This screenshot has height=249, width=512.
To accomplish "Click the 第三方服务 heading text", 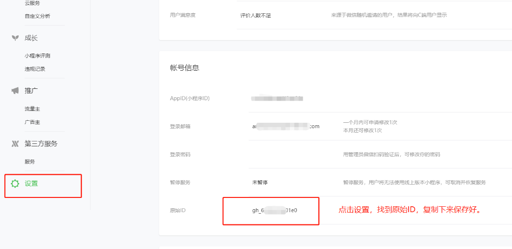I will 41,144.
